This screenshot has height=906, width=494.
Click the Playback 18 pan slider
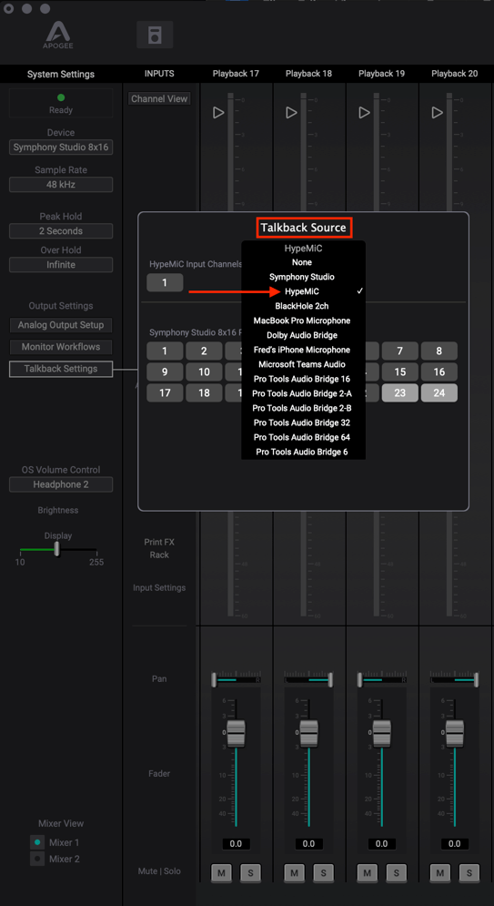tap(309, 680)
